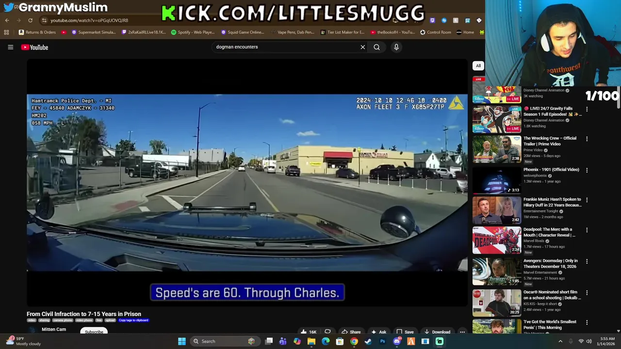Like the video with the 16K thumbs up

(309, 332)
